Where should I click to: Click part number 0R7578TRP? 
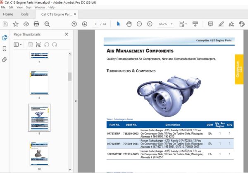(x=114, y=134)
